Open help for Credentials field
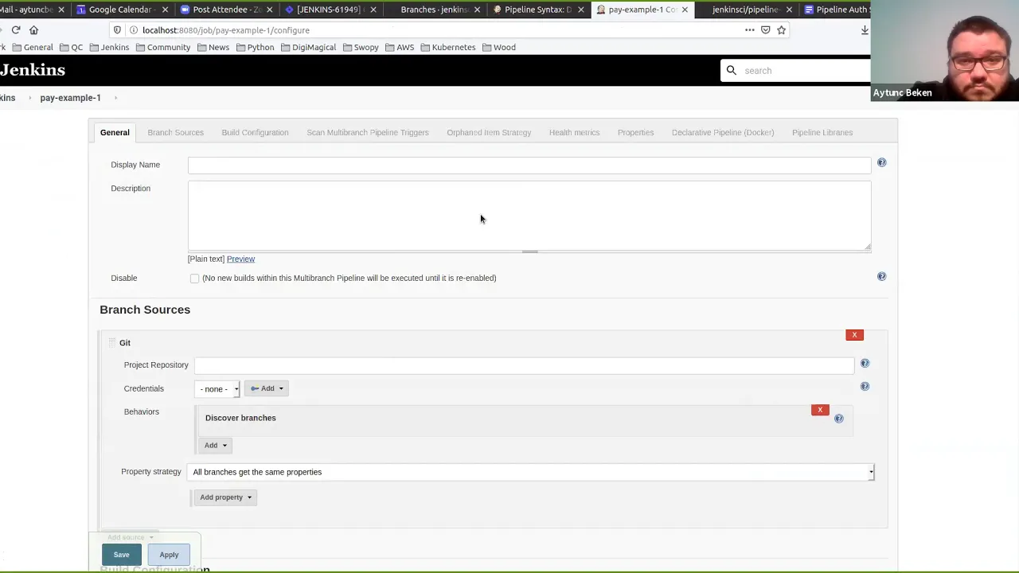This screenshot has height=573, width=1019. 865,386
